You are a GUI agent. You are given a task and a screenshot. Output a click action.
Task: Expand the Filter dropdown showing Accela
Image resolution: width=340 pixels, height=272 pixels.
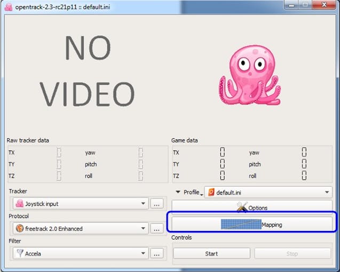[x=81, y=253]
